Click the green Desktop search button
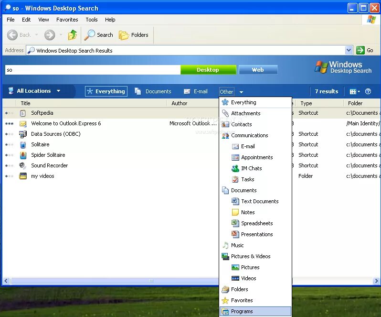The image size is (381, 317). coord(208,70)
